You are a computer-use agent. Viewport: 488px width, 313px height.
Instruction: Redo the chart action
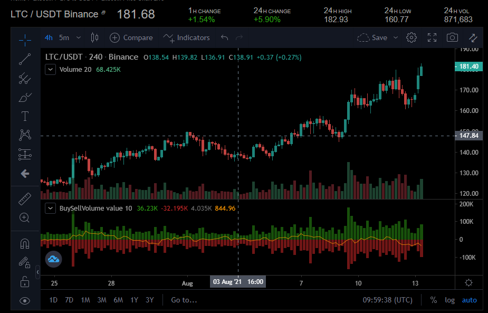(239, 37)
